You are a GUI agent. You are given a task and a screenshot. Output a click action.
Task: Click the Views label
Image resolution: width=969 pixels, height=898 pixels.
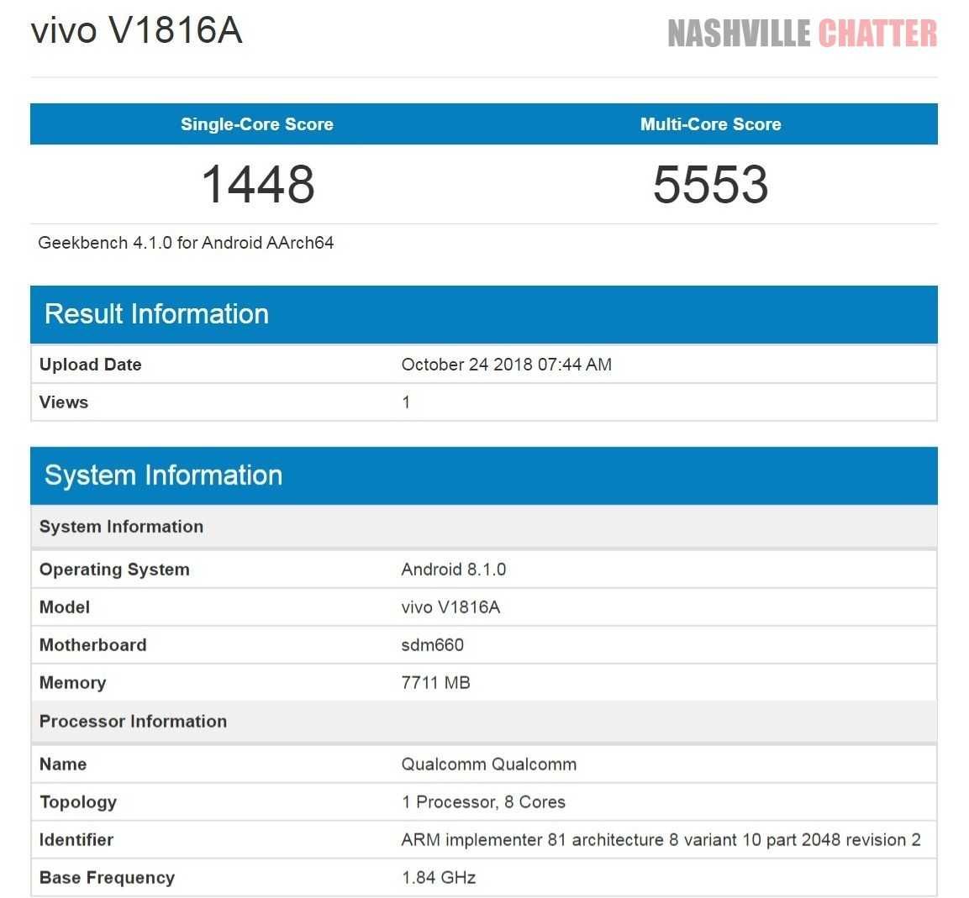pyautogui.click(x=64, y=402)
